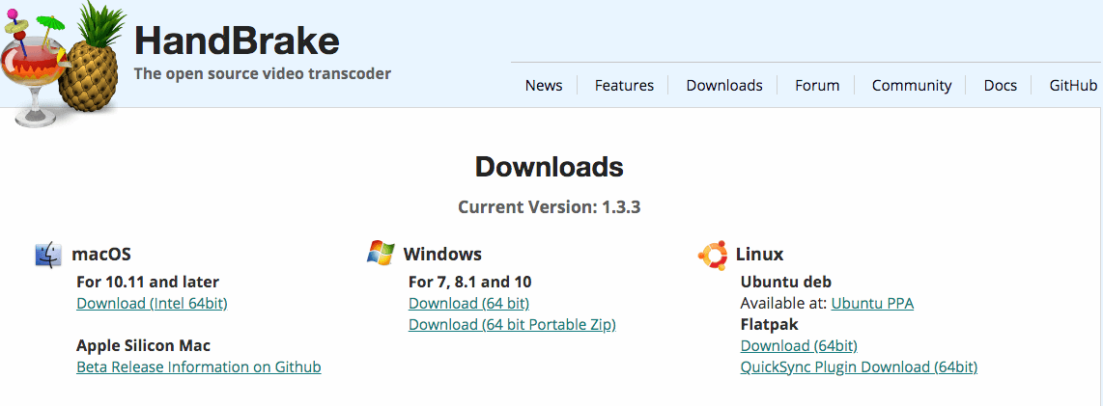Image resolution: width=1103 pixels, height=406 pixels.
Task: Download the macOS Intel 64bit build
Action: (x=152, y=304)
